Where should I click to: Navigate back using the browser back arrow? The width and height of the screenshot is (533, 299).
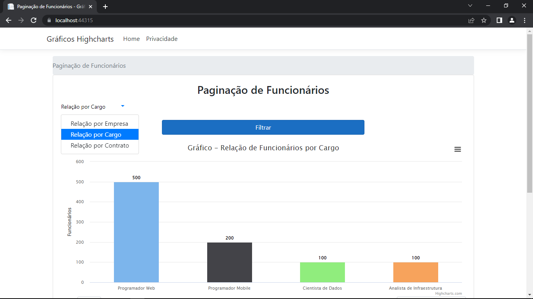point(9,20)
